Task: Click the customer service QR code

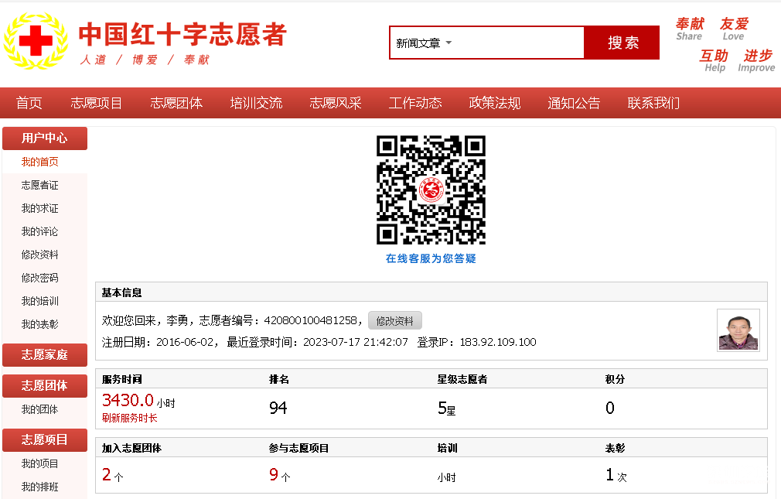Action: pyautogui.click(x=431, y=190)
